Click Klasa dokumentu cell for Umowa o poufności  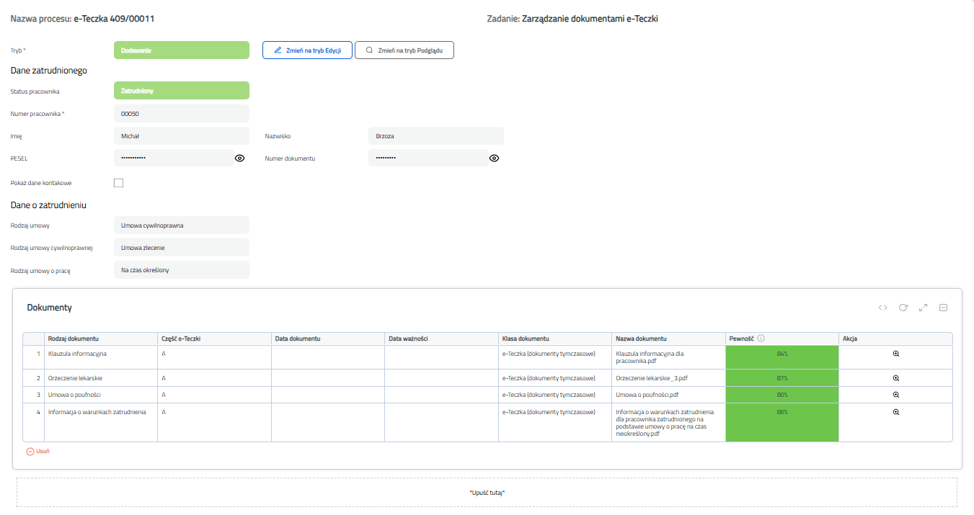(555, 395)
